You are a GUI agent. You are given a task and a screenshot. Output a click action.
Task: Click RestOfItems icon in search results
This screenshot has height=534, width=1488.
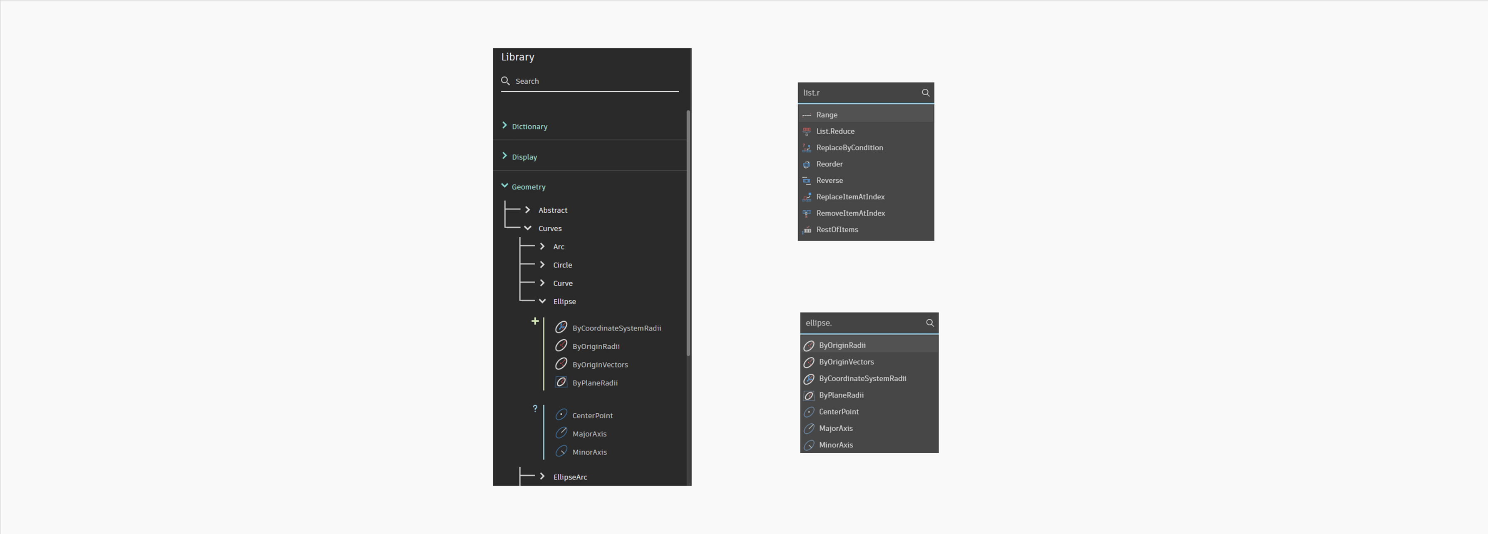pyautogui.click(x=807, y=229)
